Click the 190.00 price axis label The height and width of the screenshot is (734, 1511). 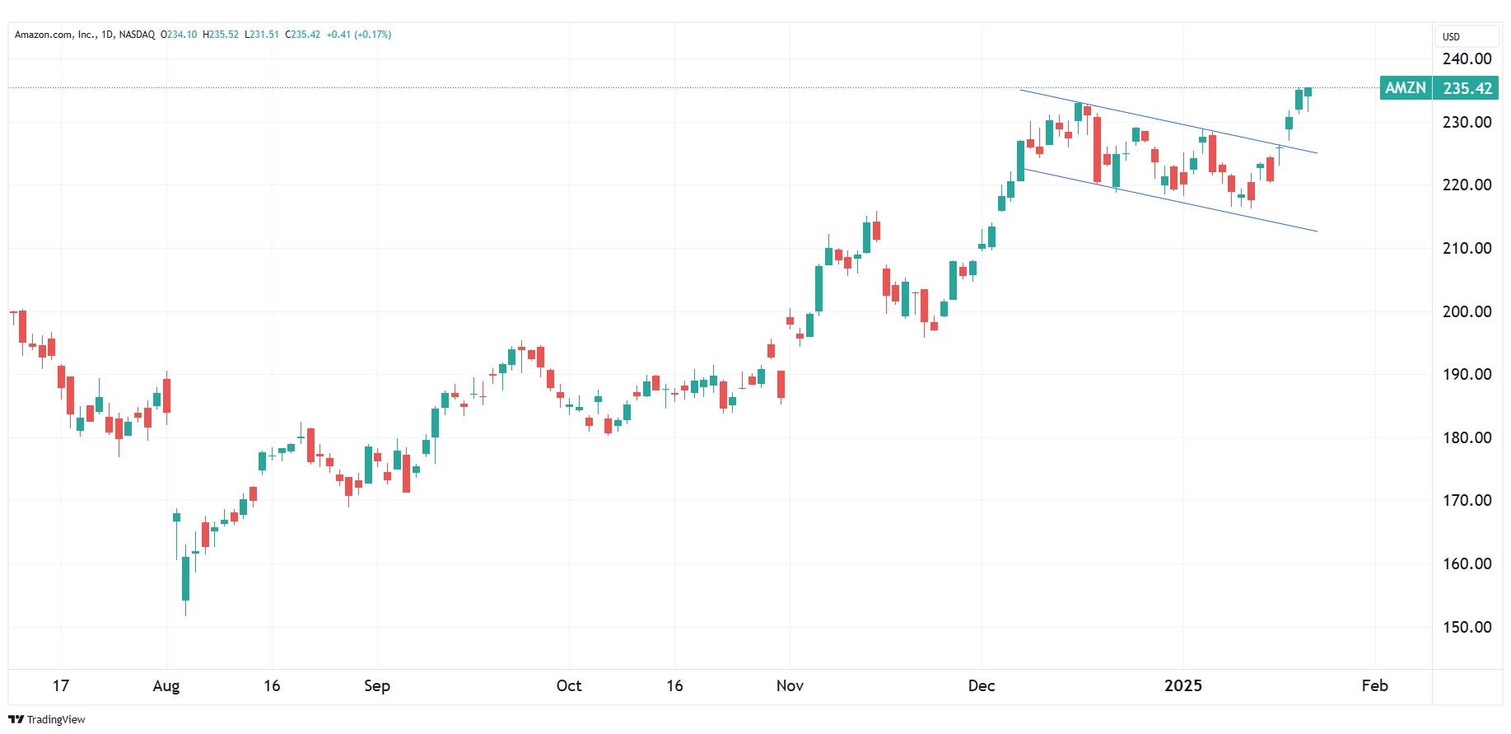pos(1467,374)
